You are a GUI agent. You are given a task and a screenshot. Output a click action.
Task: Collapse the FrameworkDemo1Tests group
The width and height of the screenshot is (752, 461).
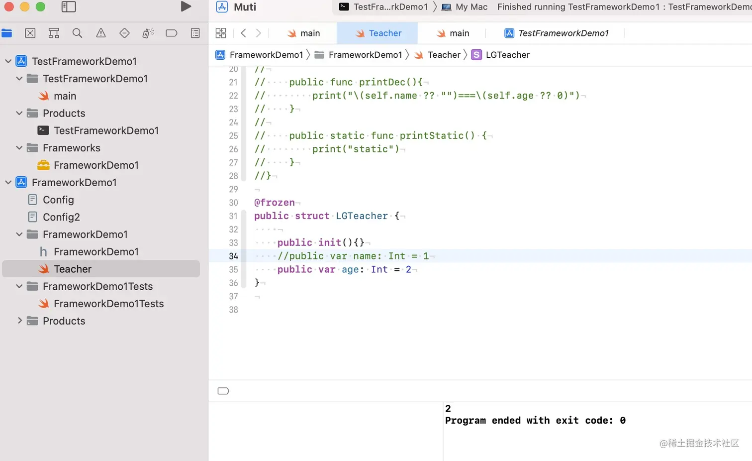19,287
